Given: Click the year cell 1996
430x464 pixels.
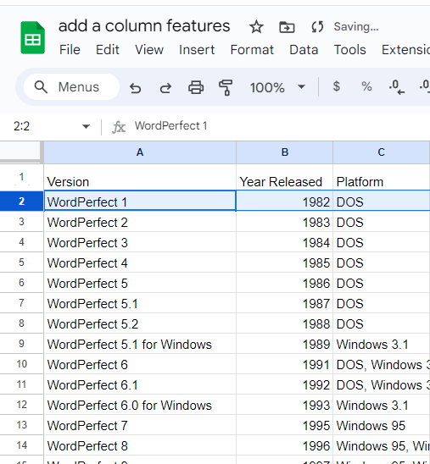Looking at the screenshot, I should (284, 445).
